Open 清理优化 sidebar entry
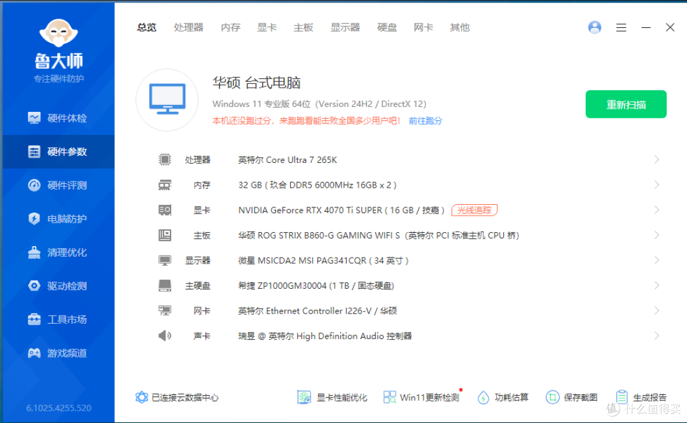The height and width of the screenshot is (423, 687). click(58, 253)
